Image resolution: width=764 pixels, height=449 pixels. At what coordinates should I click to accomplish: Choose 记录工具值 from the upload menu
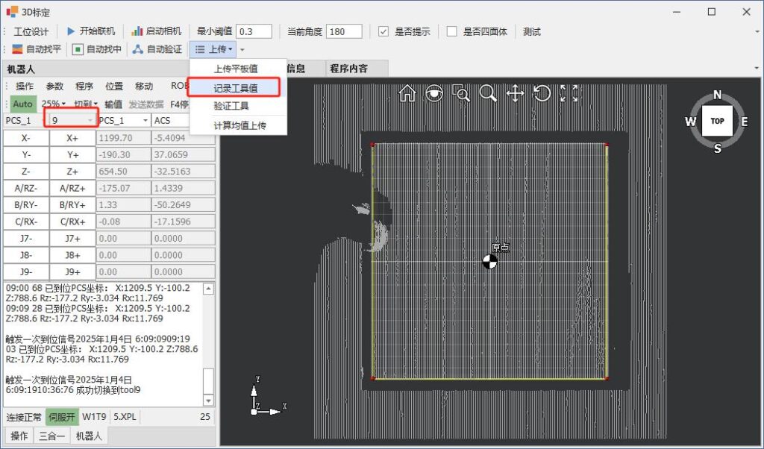(235, 87)
